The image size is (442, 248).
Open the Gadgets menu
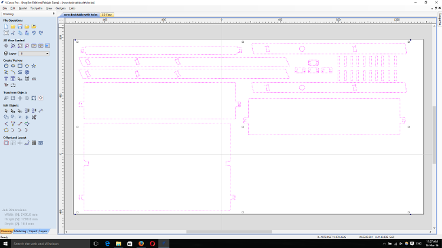coord(61,8)
